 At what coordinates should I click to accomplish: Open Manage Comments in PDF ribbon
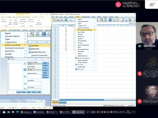click(39, 22)
